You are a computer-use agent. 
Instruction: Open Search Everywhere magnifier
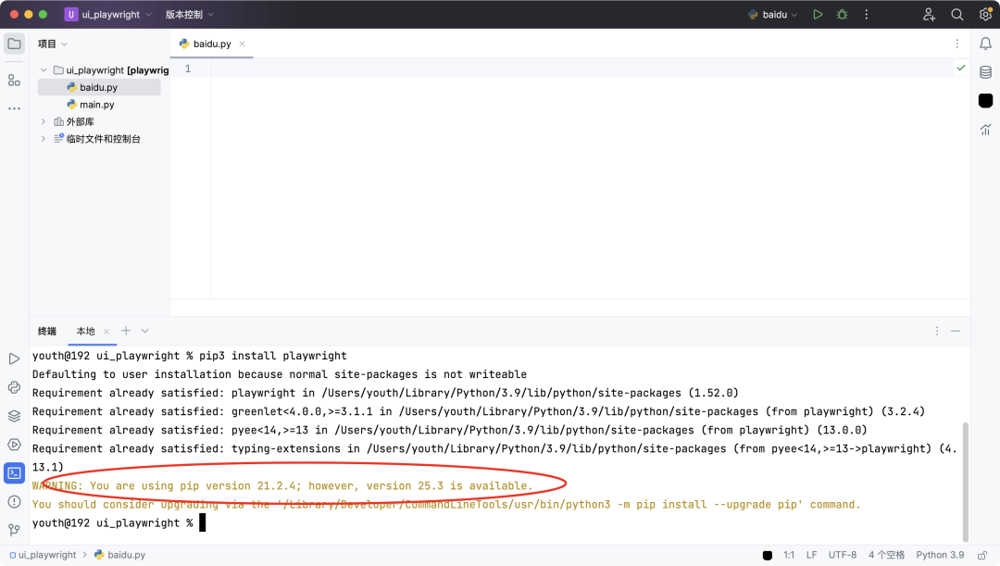[x=956, y=14]
